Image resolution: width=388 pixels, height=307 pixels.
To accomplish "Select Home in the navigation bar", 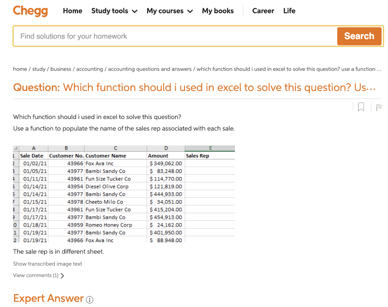I will 72,11.
